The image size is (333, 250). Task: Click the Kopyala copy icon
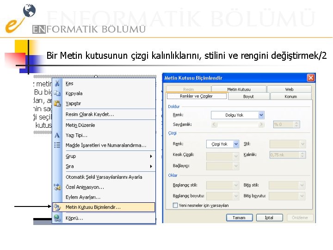(x=57, y=93)
